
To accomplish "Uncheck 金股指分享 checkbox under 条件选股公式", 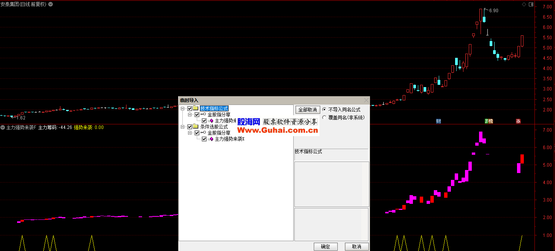I will pyautogui.click(x=197, y=133).
